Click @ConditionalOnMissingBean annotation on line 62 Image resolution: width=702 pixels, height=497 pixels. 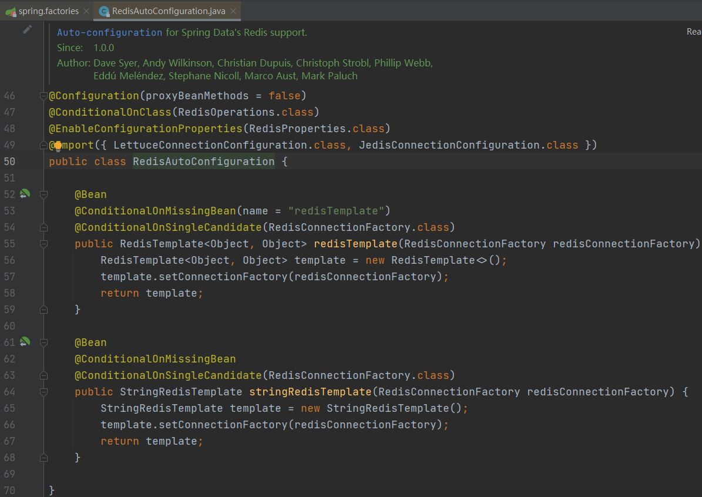coord(155,359)
